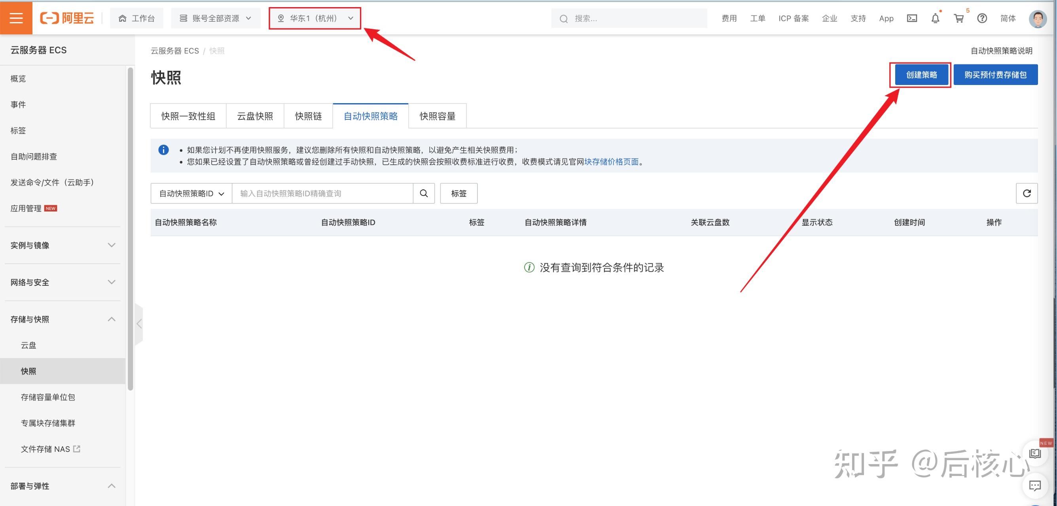Viewport: 1057px width, 506px height.
Task: Open the feedback chat icon at bottom right
Action: (x=1035, y=486)
